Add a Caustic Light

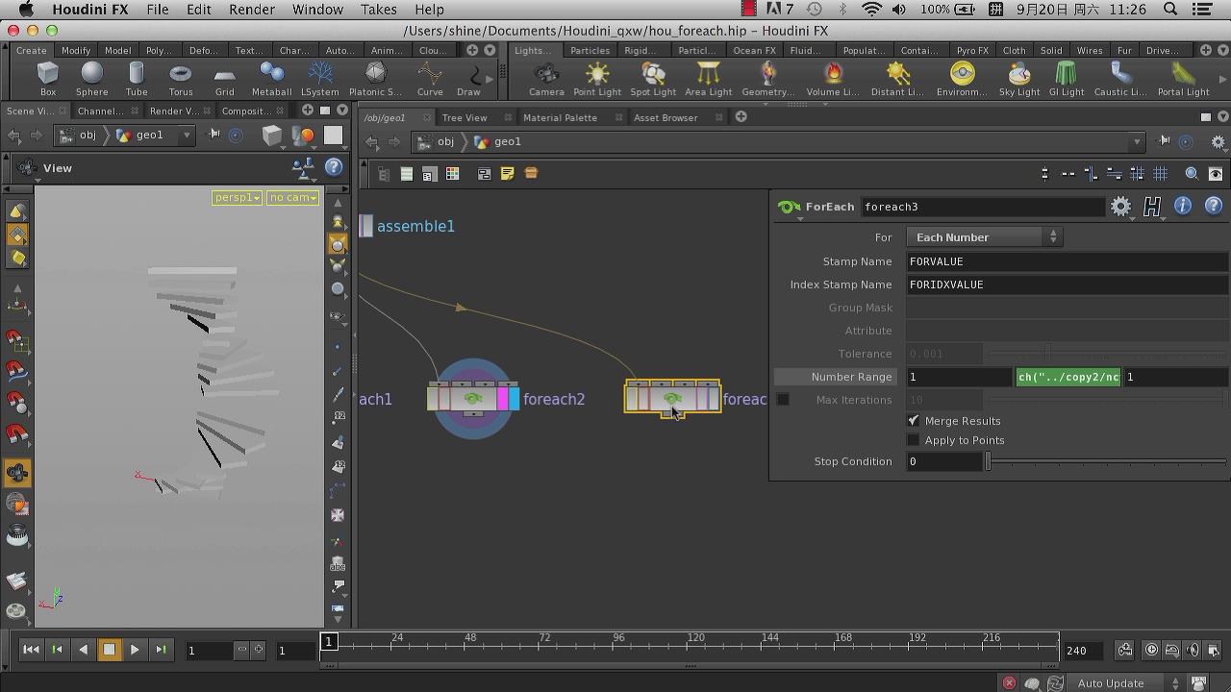coord(1120,79)
